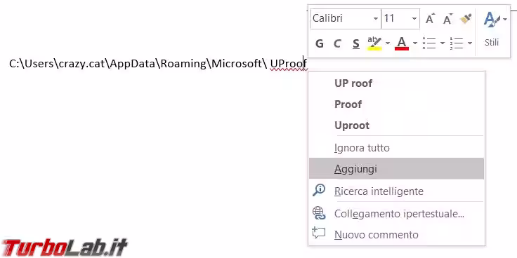Image resolution: width=517 pixels, height=258 pixels.
Task: Insert a bulleted list
Action: pos(429,43)
